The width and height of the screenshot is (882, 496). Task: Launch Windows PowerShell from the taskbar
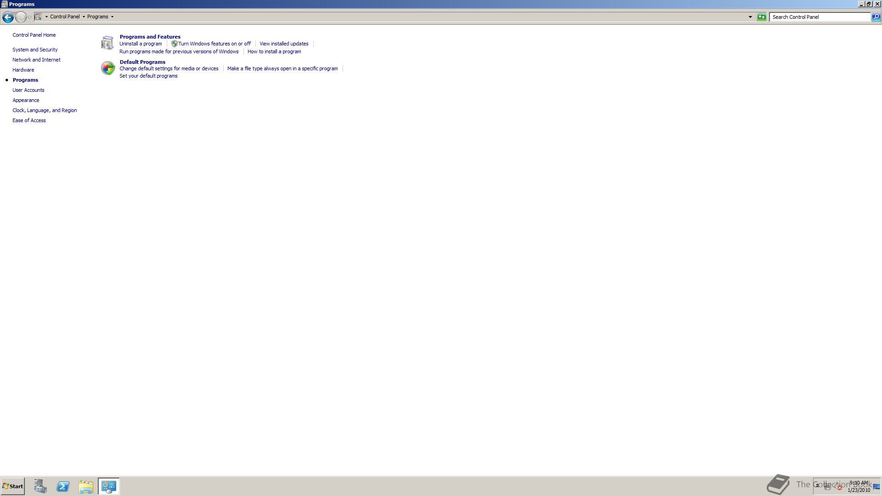pos(63,486)
